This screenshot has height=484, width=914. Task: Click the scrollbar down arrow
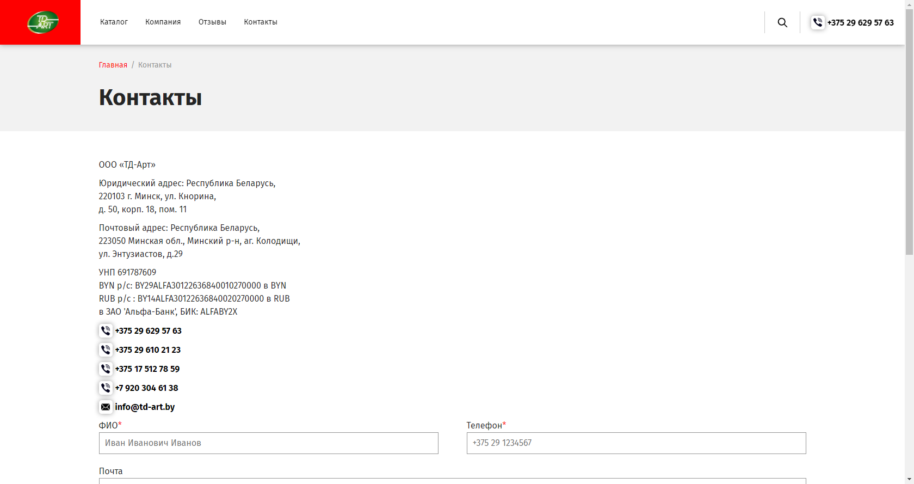(909, 480)
